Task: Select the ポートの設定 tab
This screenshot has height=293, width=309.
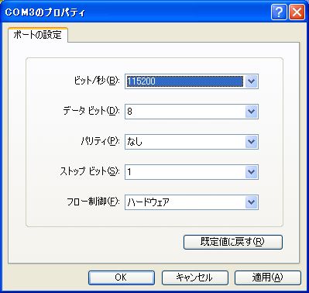Action: coord(38,34)
